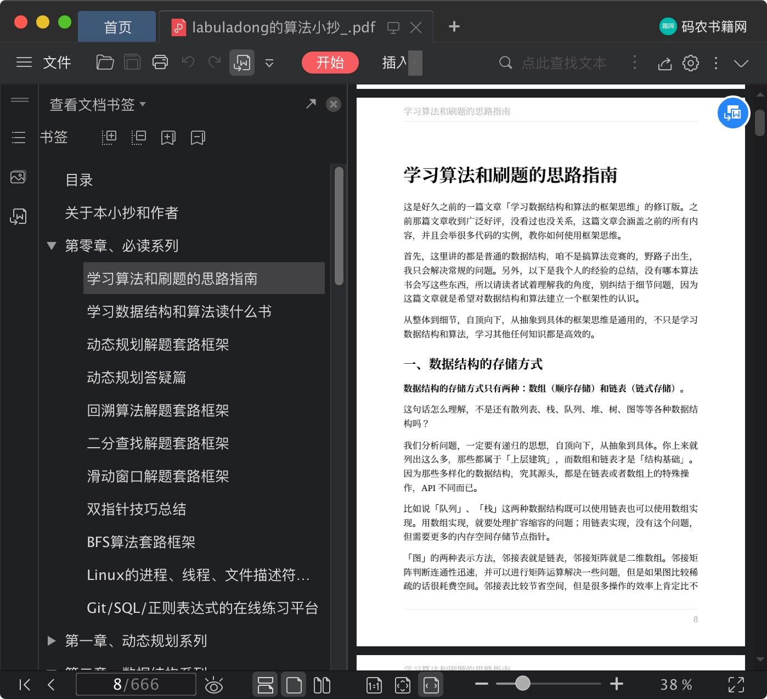This screenshot has height=699, width=767.
Task: Open bookmark 双指针技巧总结
Action: [x=137, y=509]
